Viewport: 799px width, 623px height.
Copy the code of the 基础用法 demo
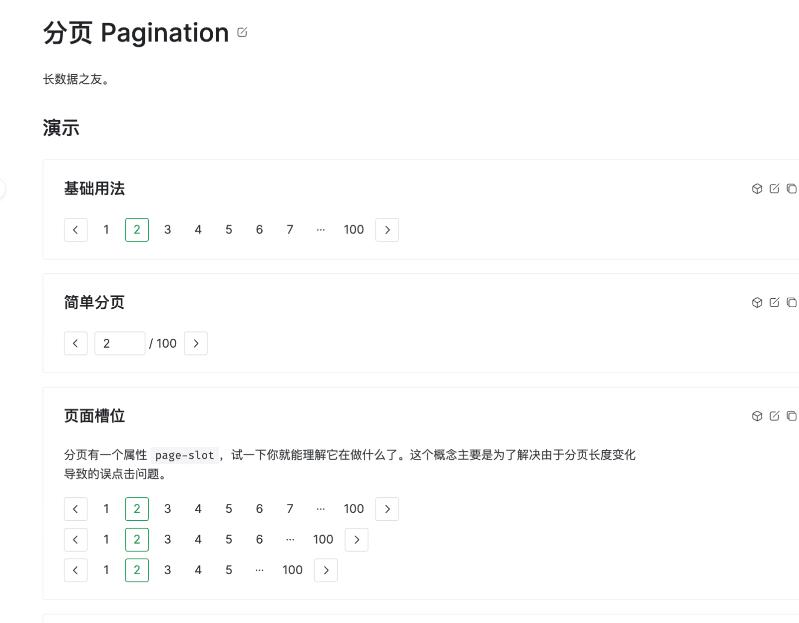792,189
